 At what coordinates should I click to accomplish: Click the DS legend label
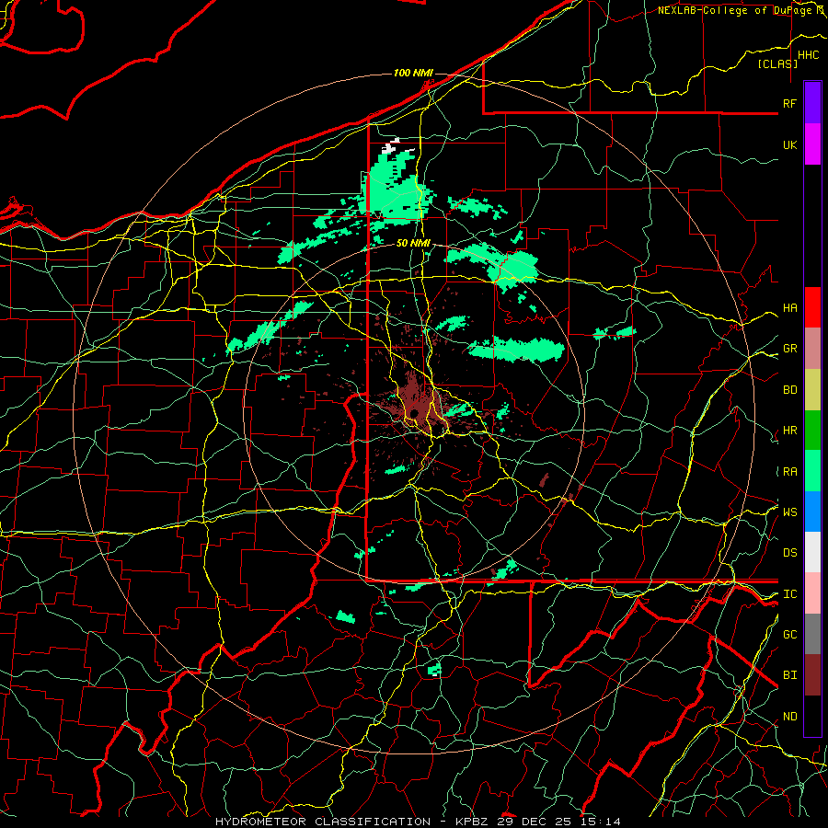coord(789,553)
